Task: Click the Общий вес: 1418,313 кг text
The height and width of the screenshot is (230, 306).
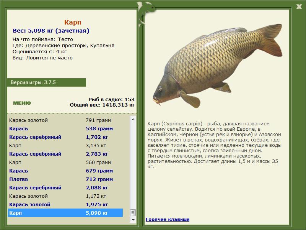Action: pyautogui.click(x=102, y=105)
